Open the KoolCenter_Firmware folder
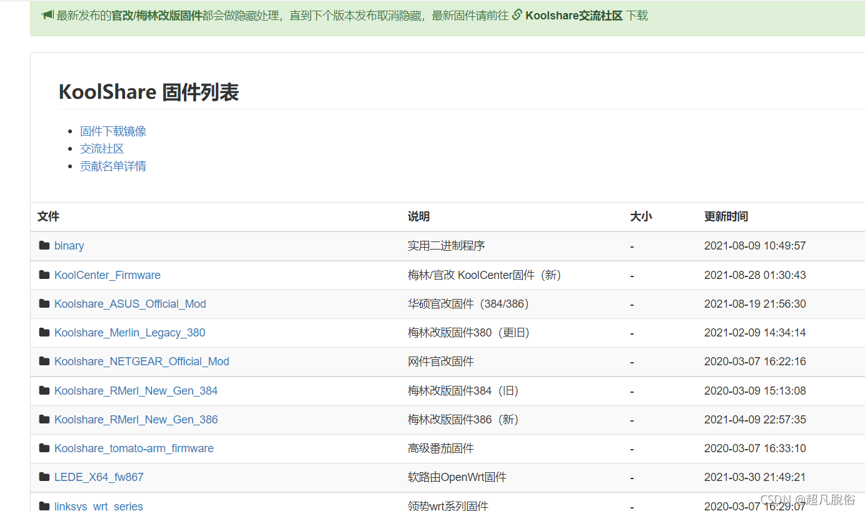The image size is (865, 511). tap(108, 275)
